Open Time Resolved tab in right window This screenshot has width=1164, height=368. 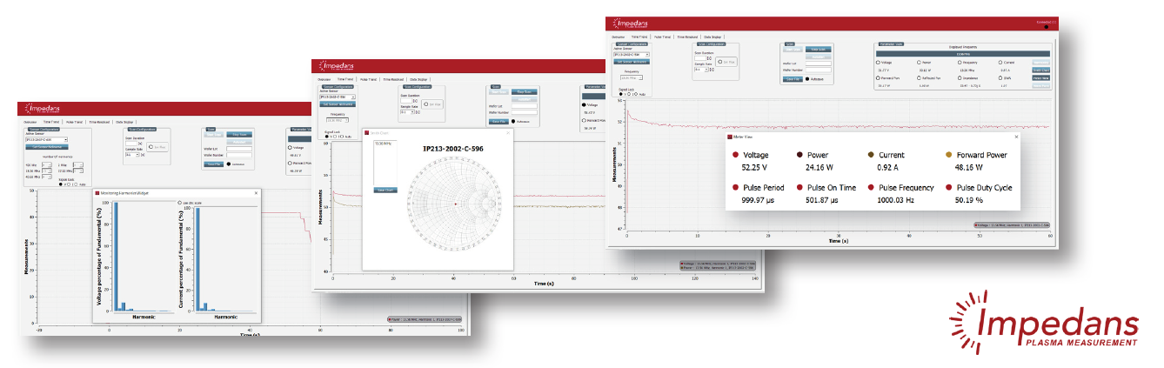coord(687,37)
